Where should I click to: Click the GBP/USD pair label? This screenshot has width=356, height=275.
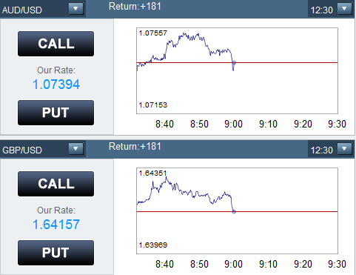pos(22,150)
